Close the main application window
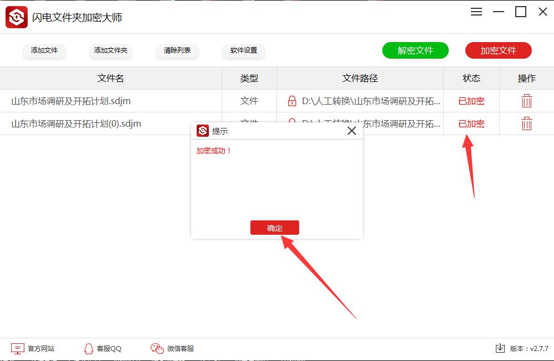Viewport: 554px width, 361px height. point(543,12)
